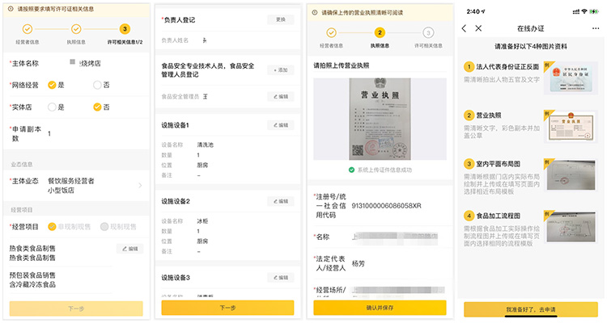The image size is (607, 323).
Task: Open ID card example image
Action: pyautogui.click(x=571, y=78)
